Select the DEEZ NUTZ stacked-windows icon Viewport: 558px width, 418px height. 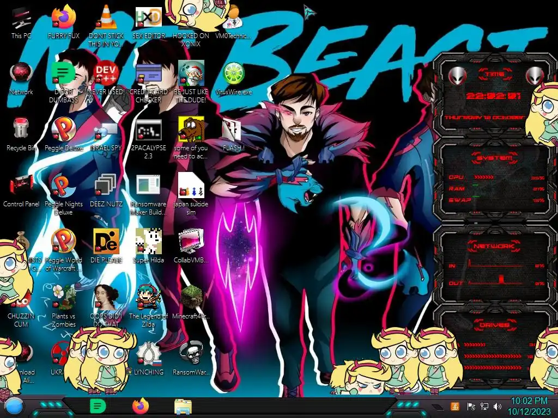(x=106, y=191)
